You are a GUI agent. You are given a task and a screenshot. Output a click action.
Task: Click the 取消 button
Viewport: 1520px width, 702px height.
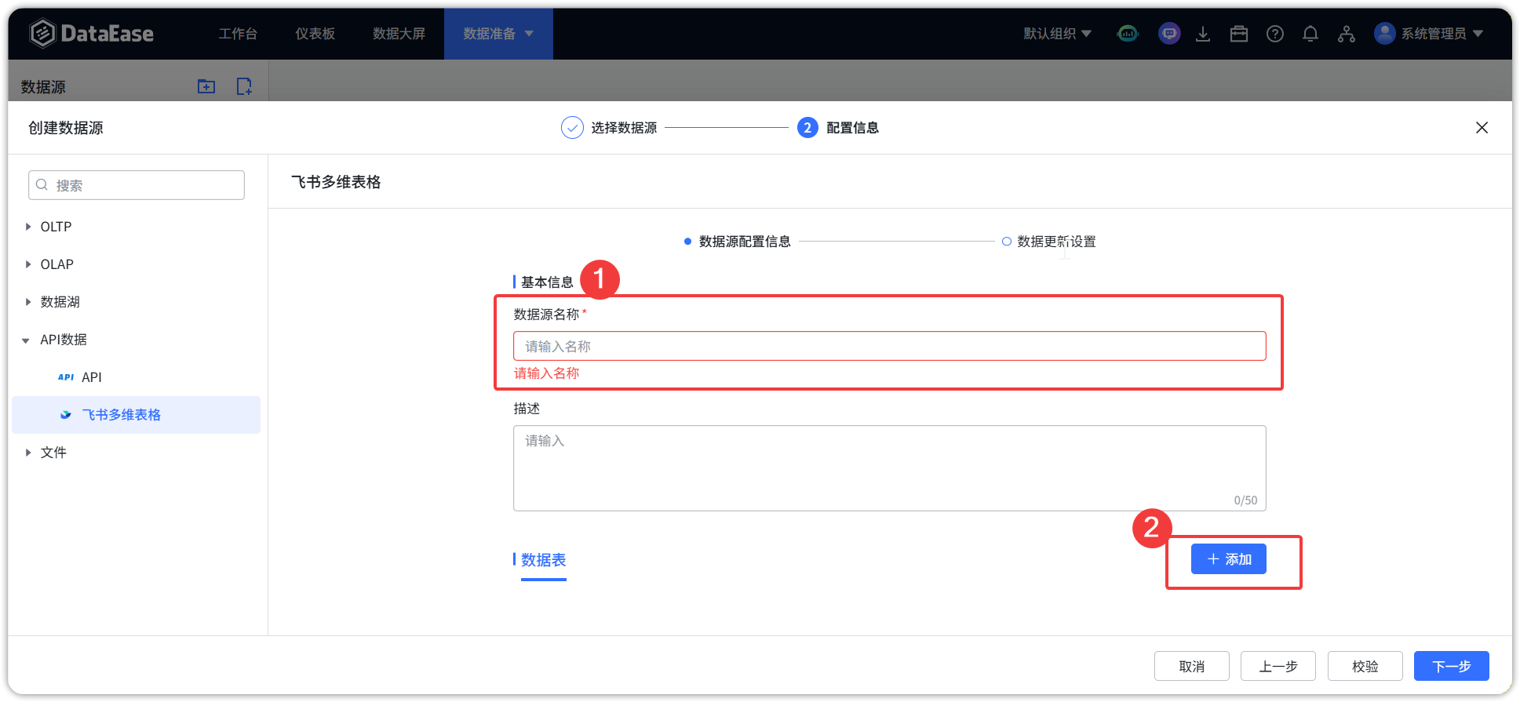[1192, 666]
